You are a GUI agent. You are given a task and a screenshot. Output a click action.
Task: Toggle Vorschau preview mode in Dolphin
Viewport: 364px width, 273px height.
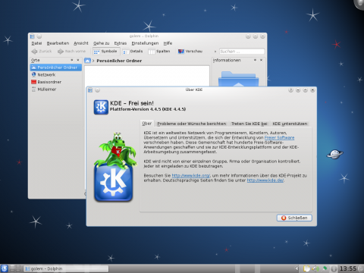point(190,52)
